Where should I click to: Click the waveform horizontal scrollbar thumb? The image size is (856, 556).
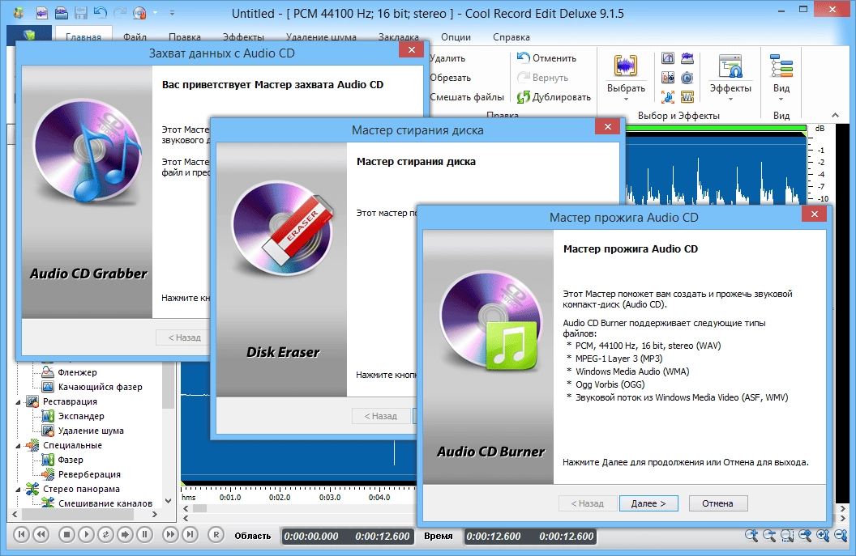(x=199, y=508)
